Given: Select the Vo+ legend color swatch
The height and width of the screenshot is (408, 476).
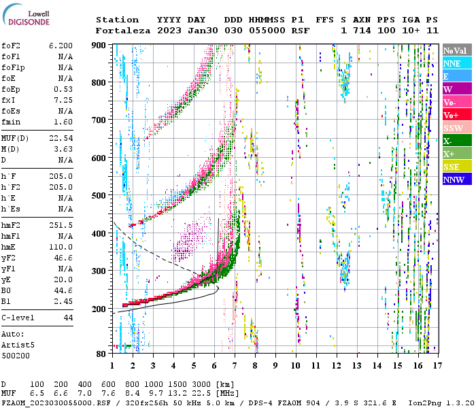Looking at the screenshot, I should 457,115.
